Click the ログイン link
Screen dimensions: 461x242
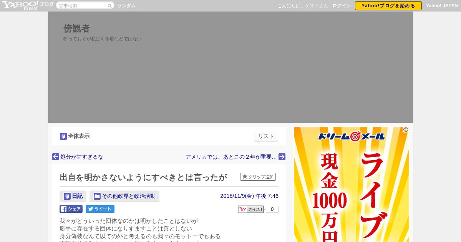(342, 6)
